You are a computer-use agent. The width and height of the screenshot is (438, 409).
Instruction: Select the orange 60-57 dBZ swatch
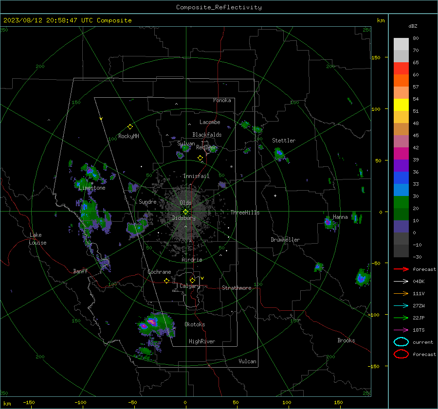tap(401, 80)
